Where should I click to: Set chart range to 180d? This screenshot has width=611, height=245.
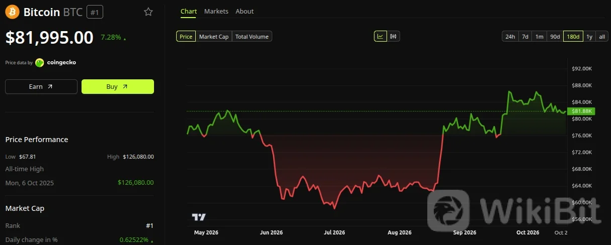(x=573, y=36)
